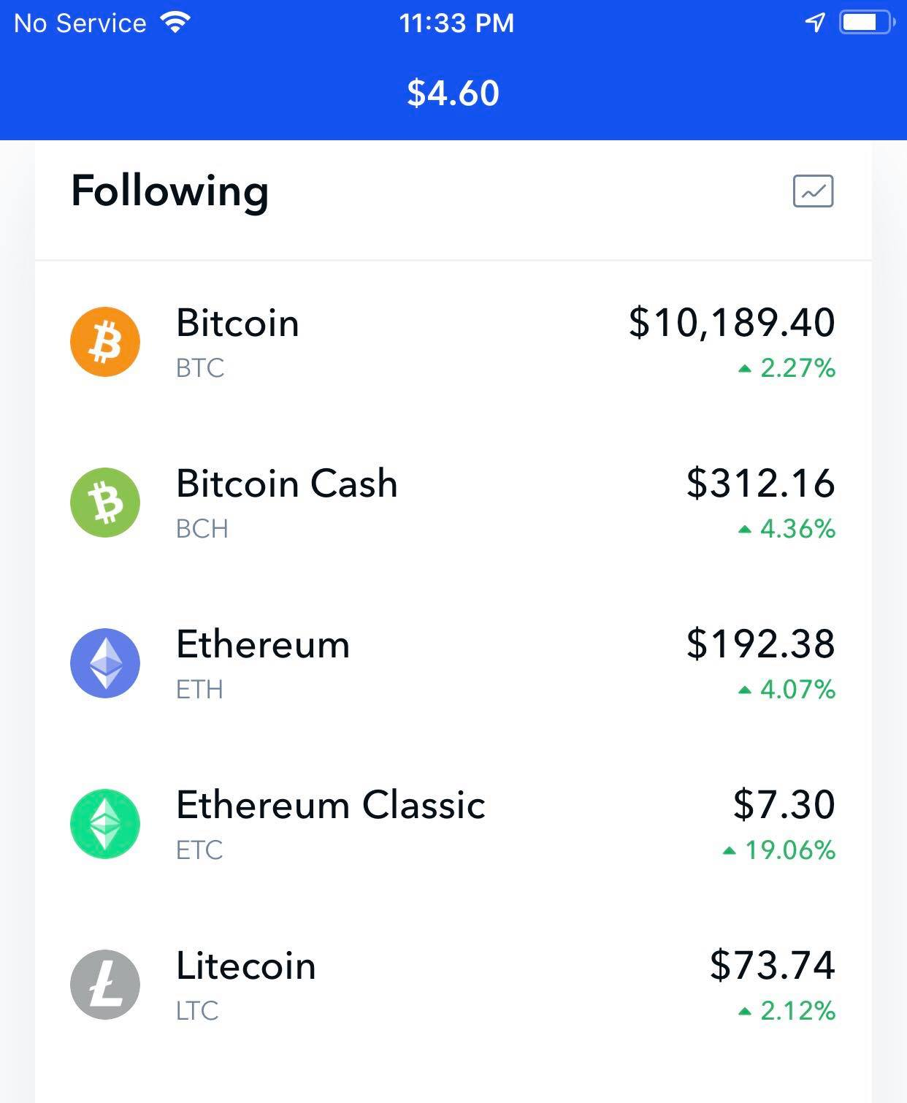This screenshot has width=907, height=1103.
Task: Tap the gray Litecoin icon
Action: (105, 985)
